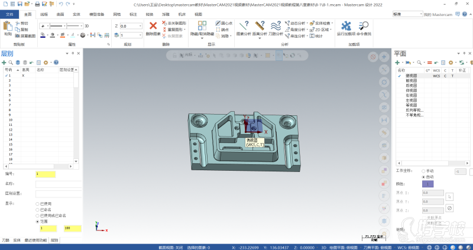Select the 已命名 display radio button
The height and width of the screenshot is (250, 473).
pyautogui.click(x=38, y=209)
